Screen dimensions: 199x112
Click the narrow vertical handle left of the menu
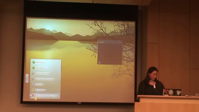coord(27,78)
